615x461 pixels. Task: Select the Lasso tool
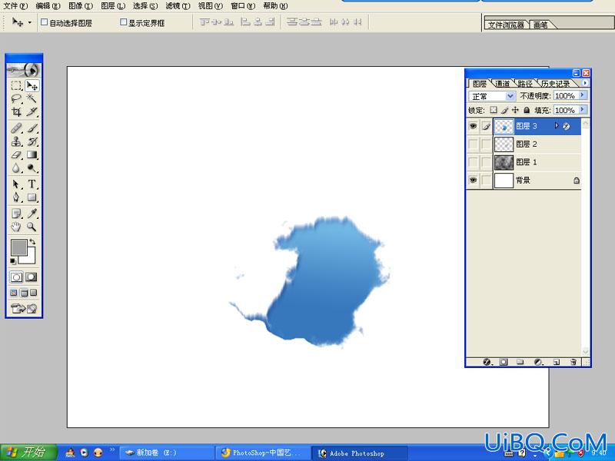point(16,99)
